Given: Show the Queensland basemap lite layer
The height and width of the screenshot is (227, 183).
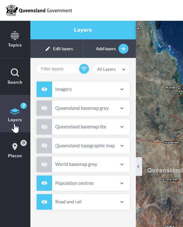Looking at the screenshot, I should click(x=44, y=127).
